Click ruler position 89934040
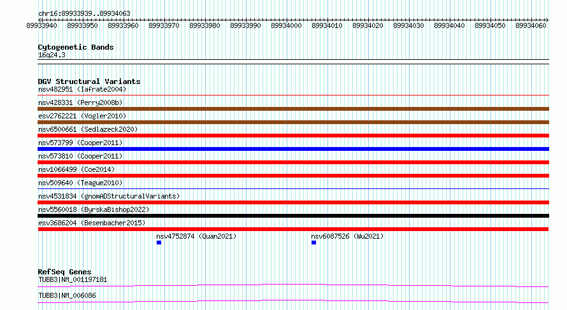 pos(449,25)
